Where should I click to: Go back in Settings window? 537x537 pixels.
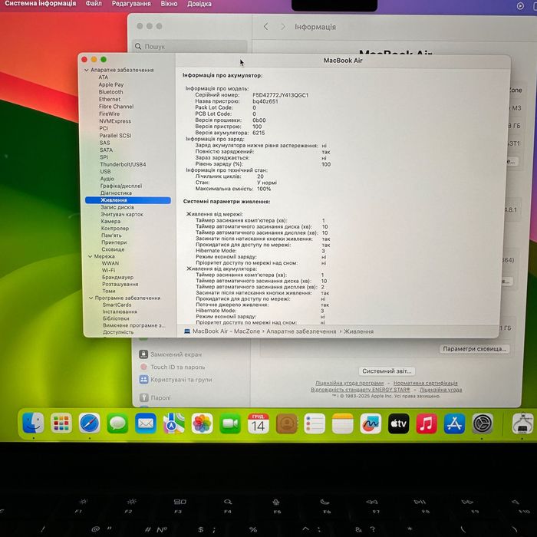click(x=265, y=26)
